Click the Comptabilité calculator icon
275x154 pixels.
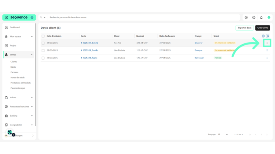[6, 125]
